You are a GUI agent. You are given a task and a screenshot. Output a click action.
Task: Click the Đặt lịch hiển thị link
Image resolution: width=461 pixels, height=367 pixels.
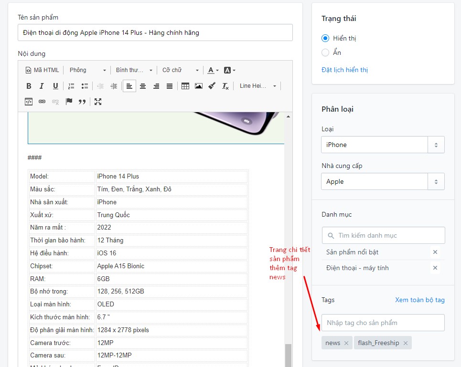pyautogui.click(x=344, y=70)
